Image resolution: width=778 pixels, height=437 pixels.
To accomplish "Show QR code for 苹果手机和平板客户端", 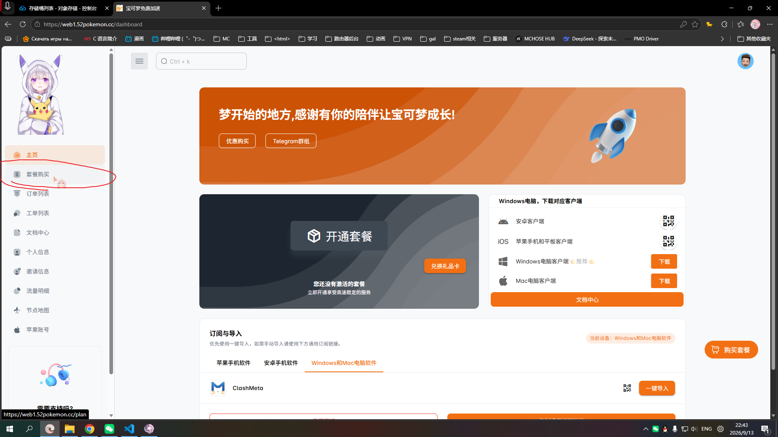I will tap(668, 242).
